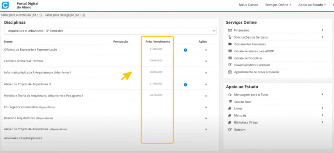Click the Sala do Tutor graduation cap icon
Viewport: 334px width, 153px height.
[x=230, y=102]
